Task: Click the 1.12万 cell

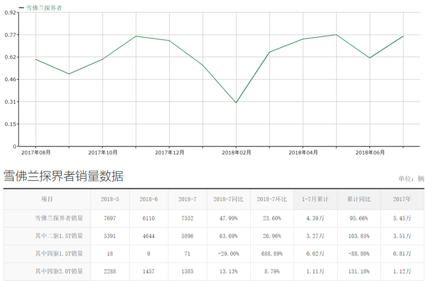Action: pyautogui.click(x=402, y=271)
